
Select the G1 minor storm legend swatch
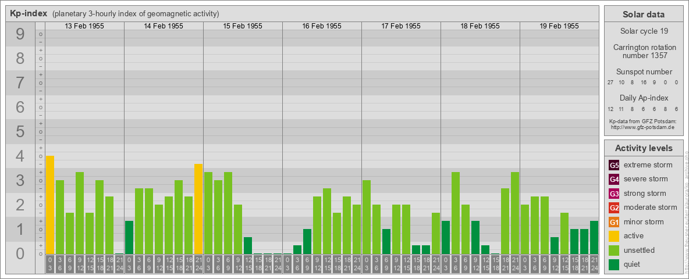pos(614,222)
